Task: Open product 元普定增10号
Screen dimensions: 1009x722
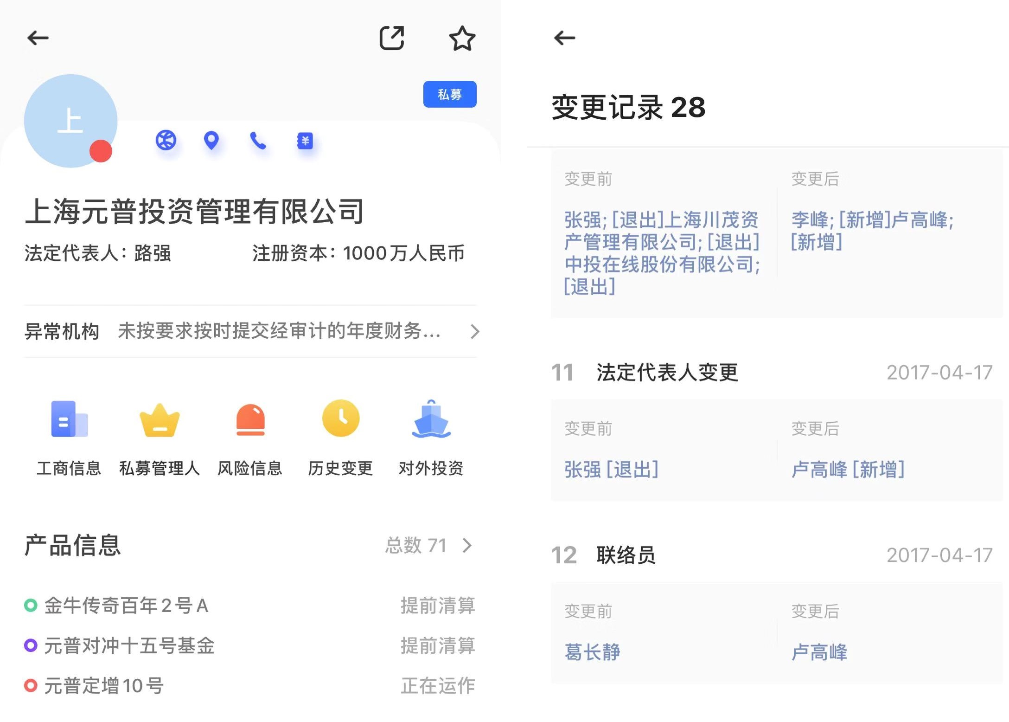Action: click(104, 686)
